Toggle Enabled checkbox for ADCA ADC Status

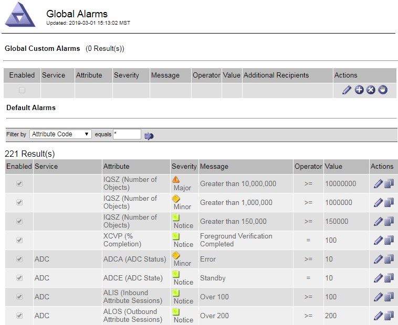coord(19,259)
